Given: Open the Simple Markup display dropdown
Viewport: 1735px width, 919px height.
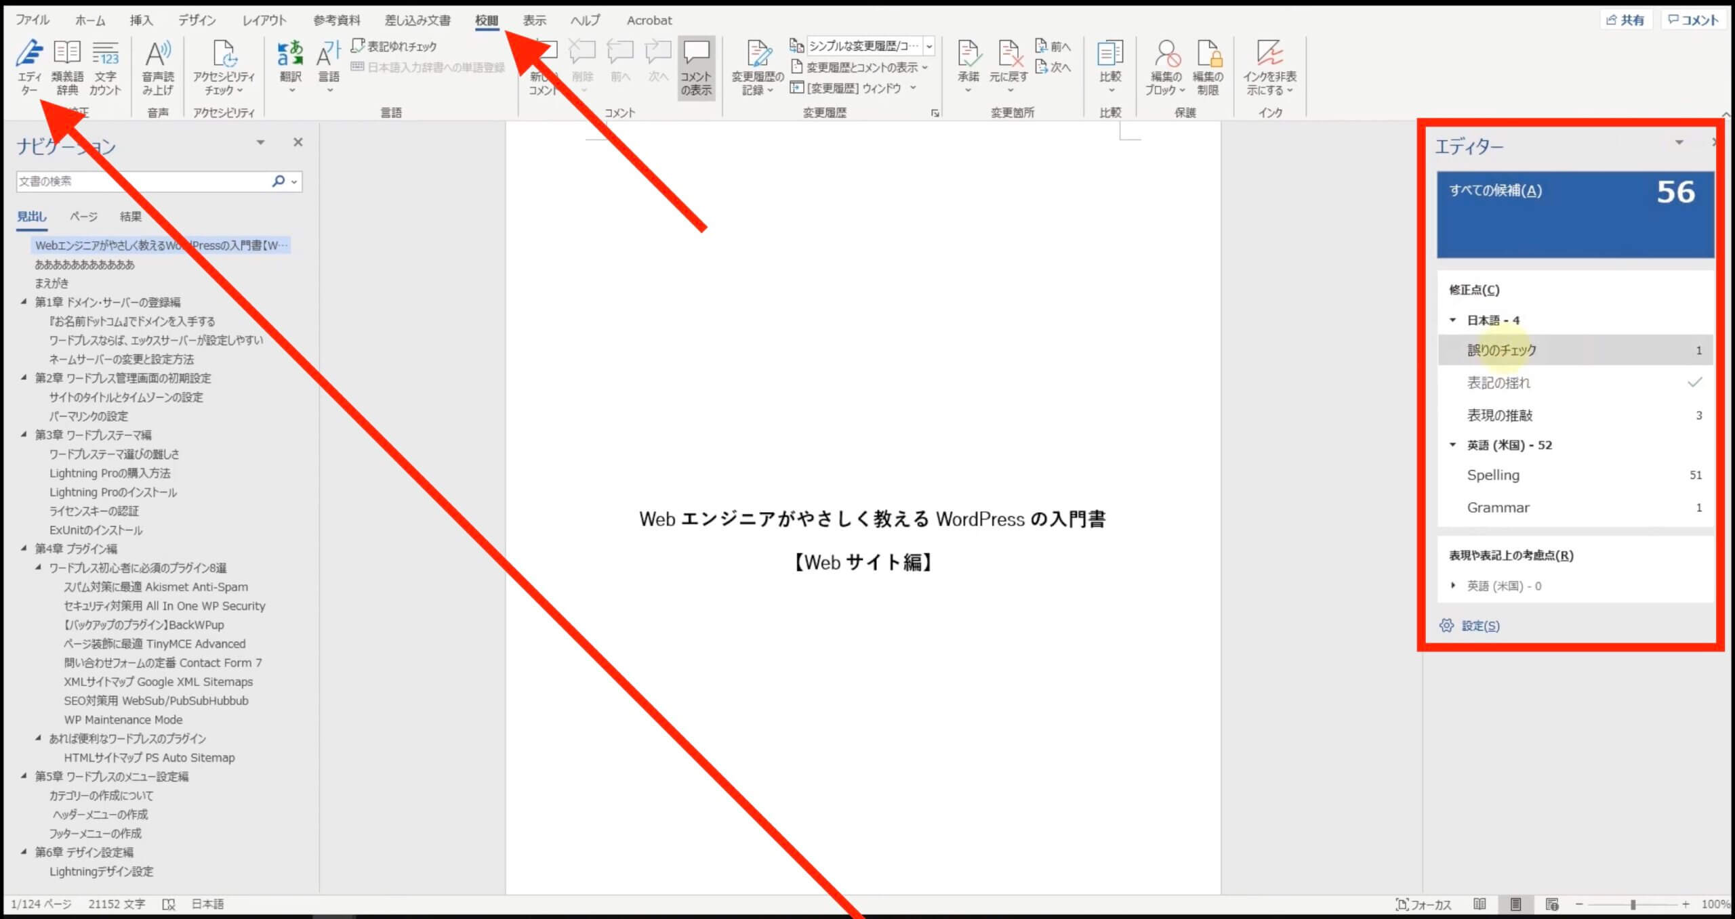Looking at the screenshot, I should tap(929, 46).
